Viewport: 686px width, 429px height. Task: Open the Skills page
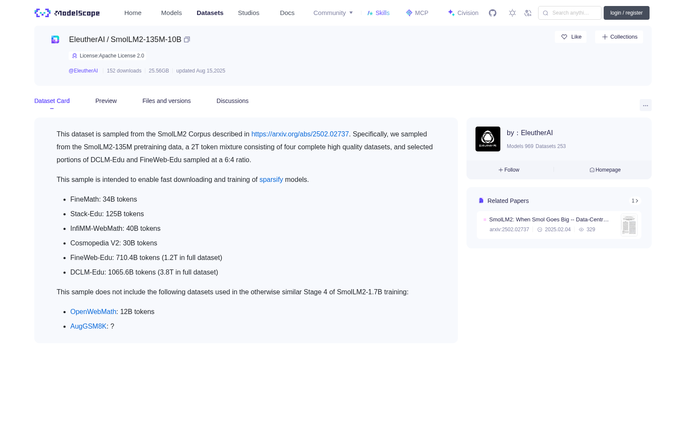point(379,13)
